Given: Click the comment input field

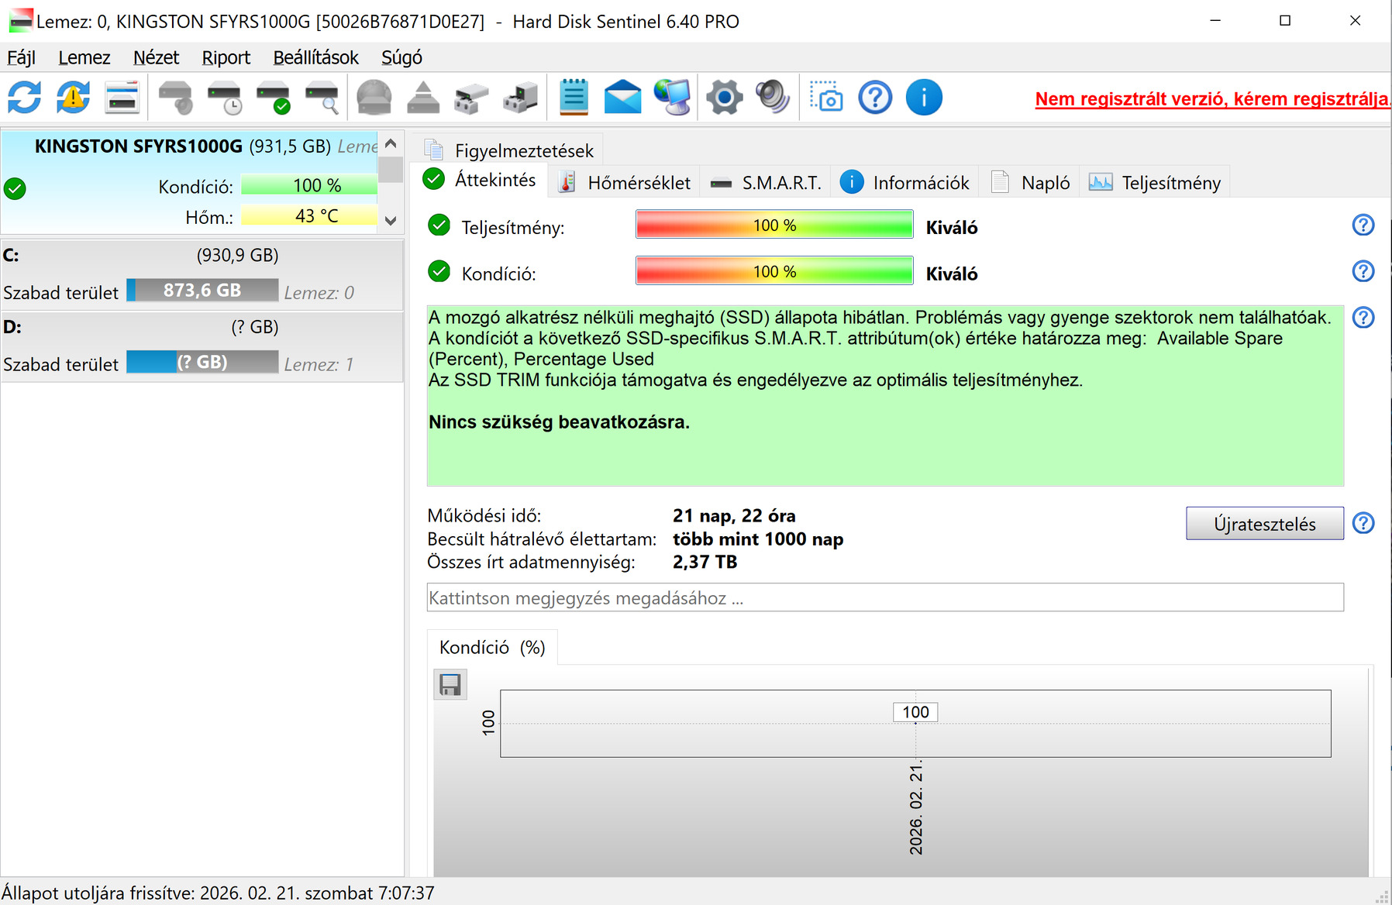Looking at the screenshot, I should (x=885, y=597).
